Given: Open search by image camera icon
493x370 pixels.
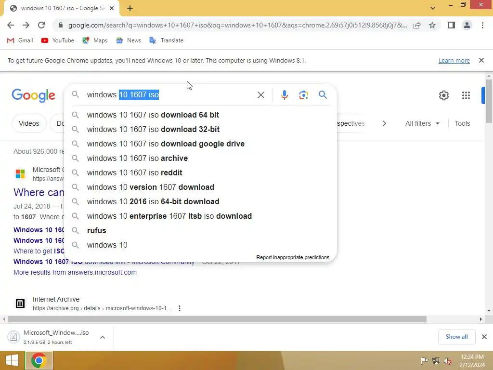Looking at the screenshot, I should point(303,95).
